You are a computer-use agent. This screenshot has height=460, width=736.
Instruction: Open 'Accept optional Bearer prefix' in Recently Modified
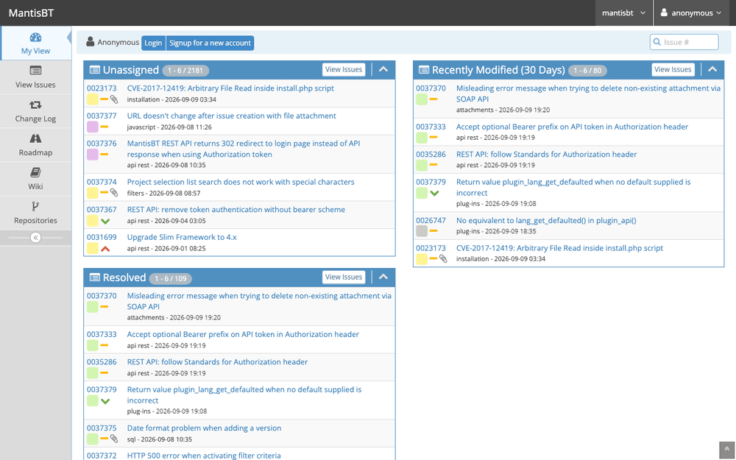click(572, 127)
